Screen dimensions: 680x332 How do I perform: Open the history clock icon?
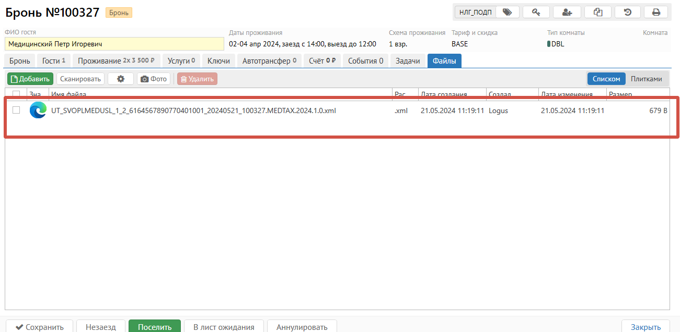628,12
